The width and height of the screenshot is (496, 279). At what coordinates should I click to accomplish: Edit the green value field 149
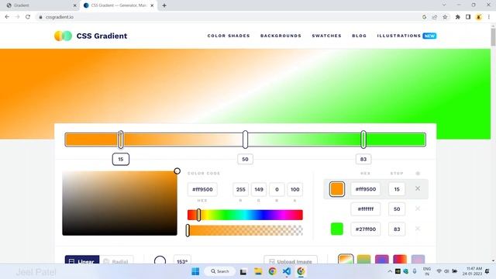coord(259,189)
